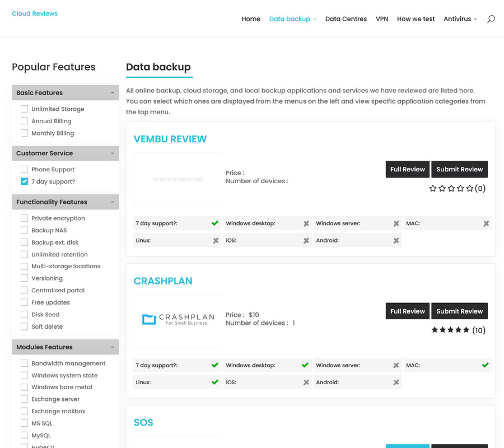Image resolution: width=504 pixels, height=448 pixels.
Task: Tick the Annual Billing checkbox
Action: pyautogui.click(x=24, y=121)
